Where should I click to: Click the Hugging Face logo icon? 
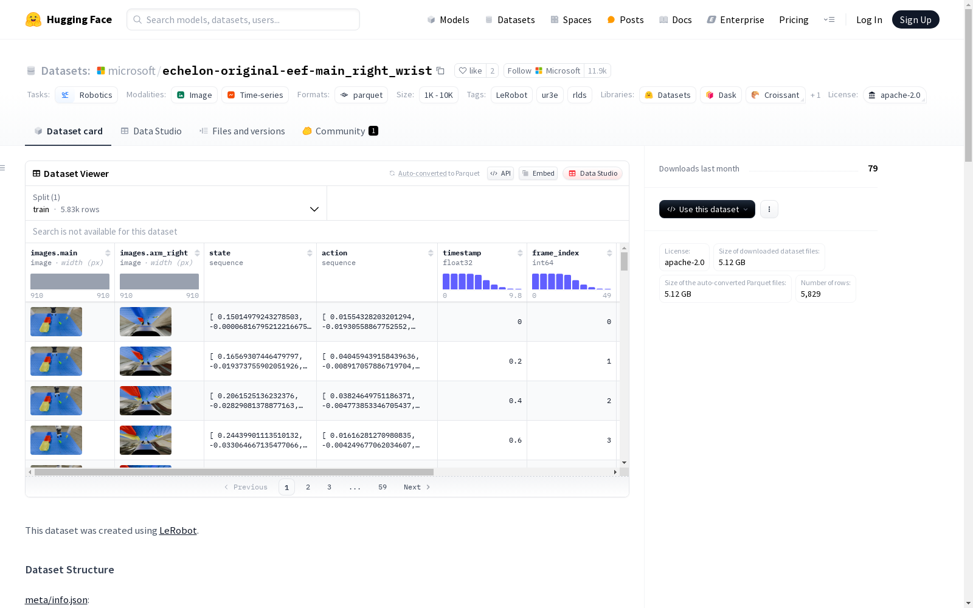click(33, 19)
